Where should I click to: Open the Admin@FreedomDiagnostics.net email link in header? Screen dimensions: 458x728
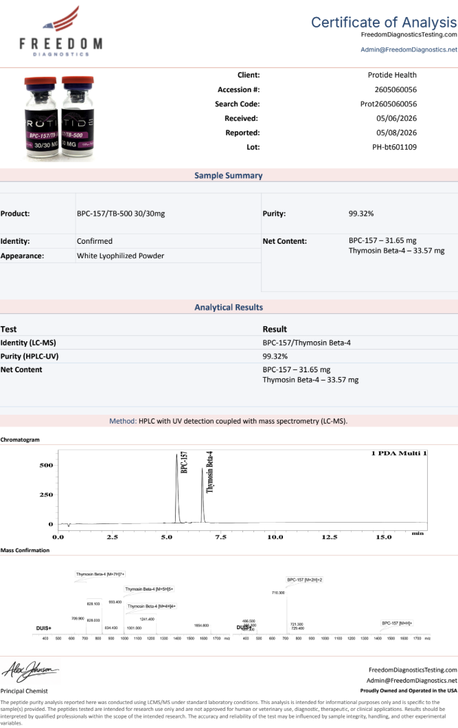[x=409, y=49]
